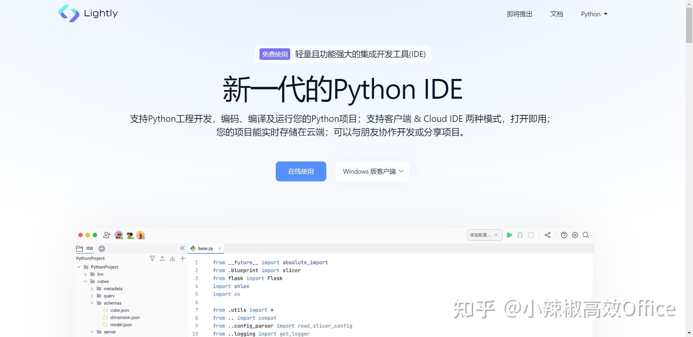Select model.json in the project tree
The height and width of the screenshot is (337, 693).
coord(121,324)
